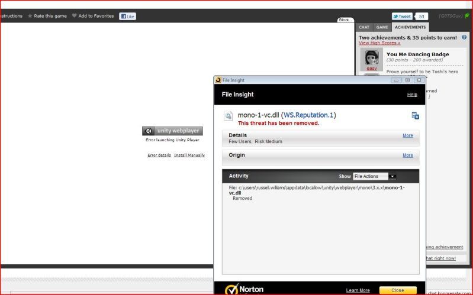Click the Removed activity entry
The width and height of the screenshot is (473, 295).
[242, 198]
